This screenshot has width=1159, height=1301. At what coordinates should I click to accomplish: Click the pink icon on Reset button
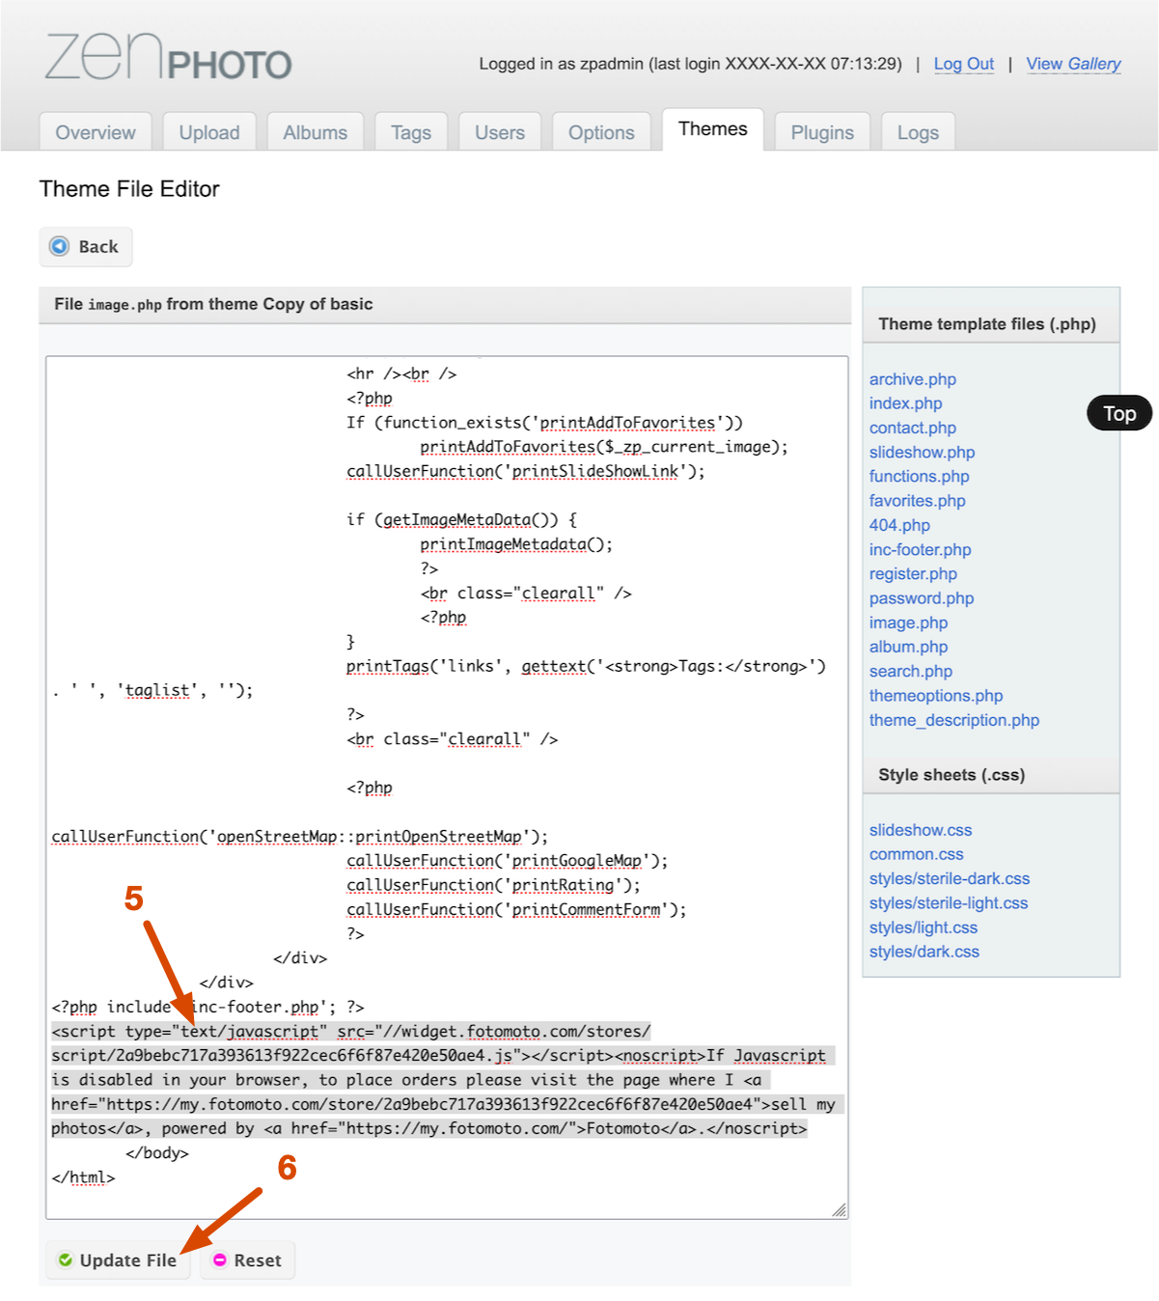pos(220,1259)
